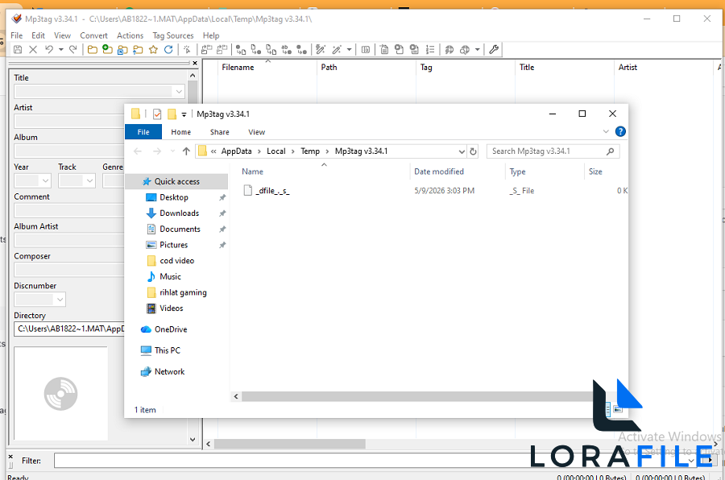Select Quick access in navigation pane
The height and width of the screenshot is (480, 725).
176,182
